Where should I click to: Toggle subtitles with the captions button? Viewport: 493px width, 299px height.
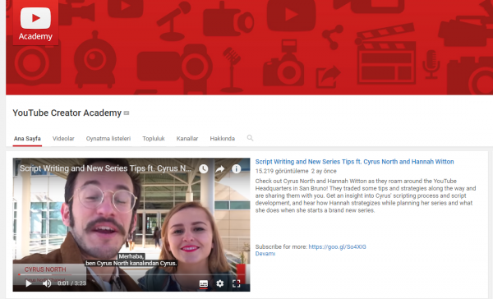click(x=204, y=283)
